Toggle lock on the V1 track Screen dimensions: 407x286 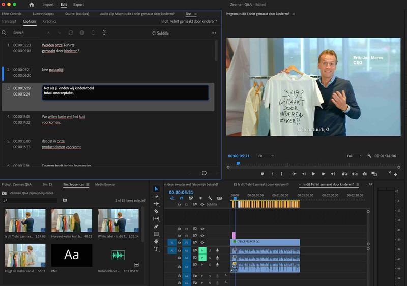coord(179,242)
